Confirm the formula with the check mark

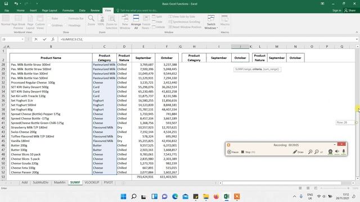tap(44, 39)
